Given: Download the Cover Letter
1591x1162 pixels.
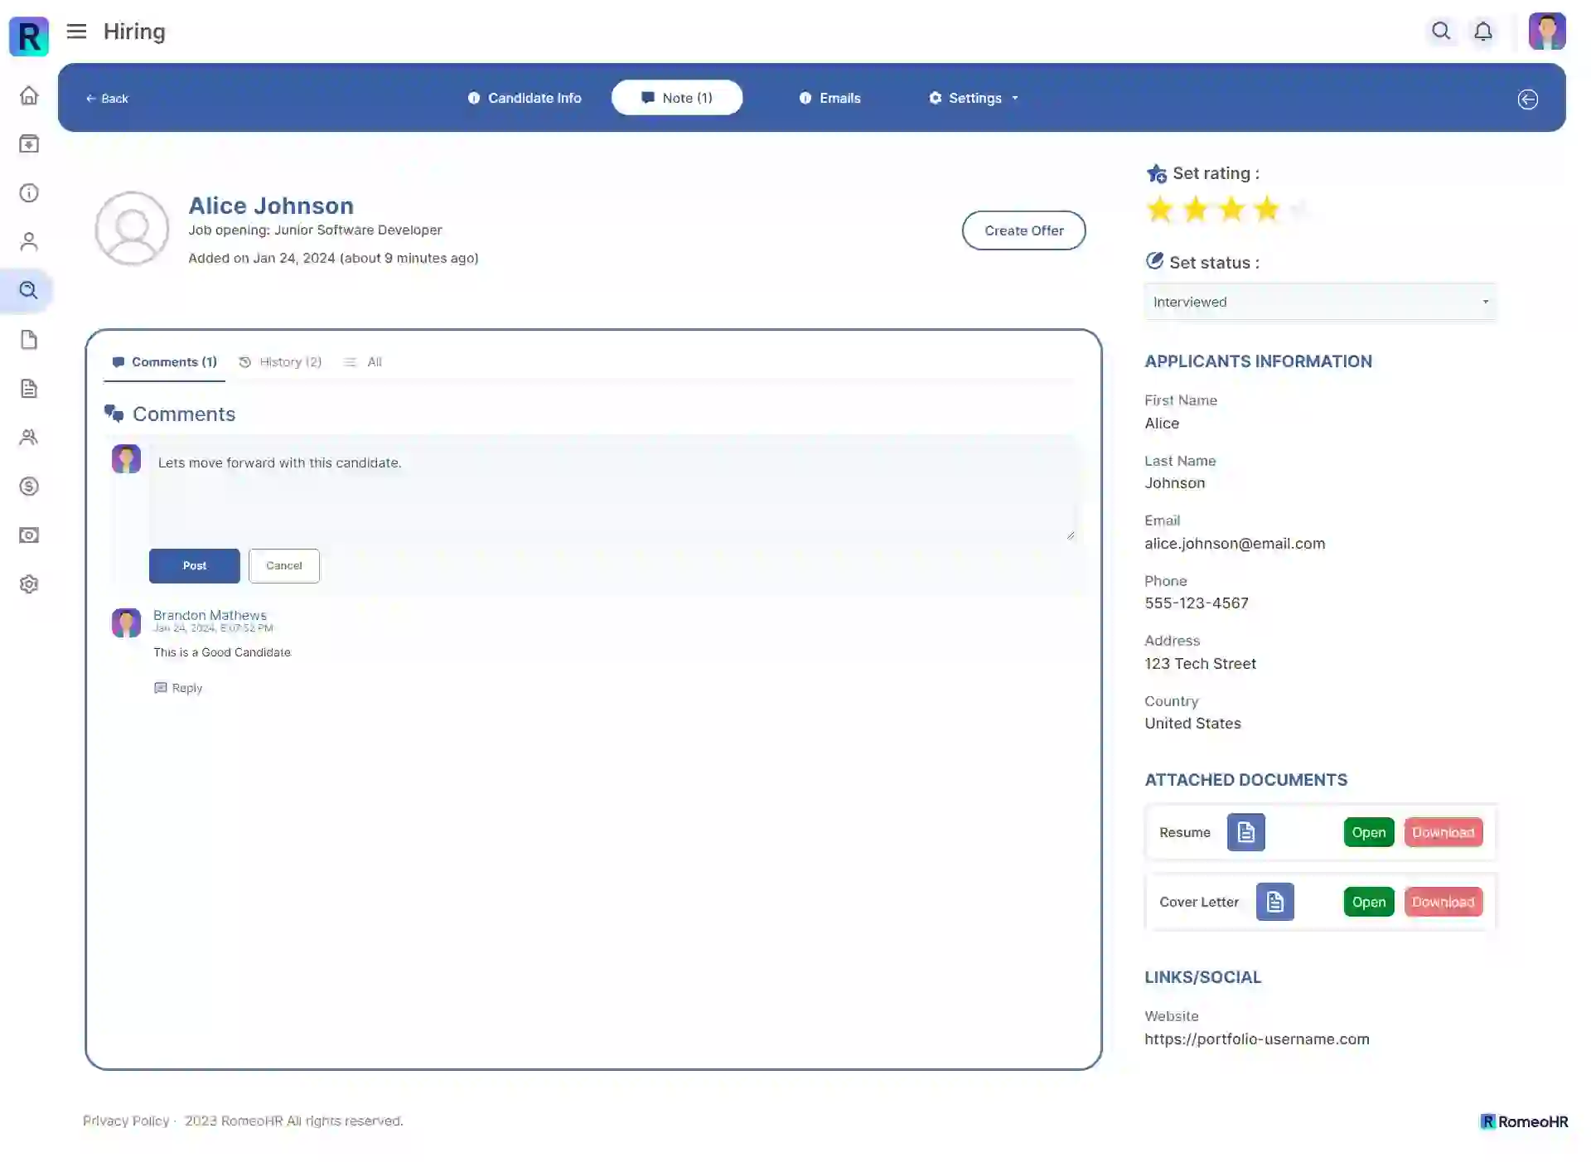Looking at the screenshot, I should (x=1444, y=902).
